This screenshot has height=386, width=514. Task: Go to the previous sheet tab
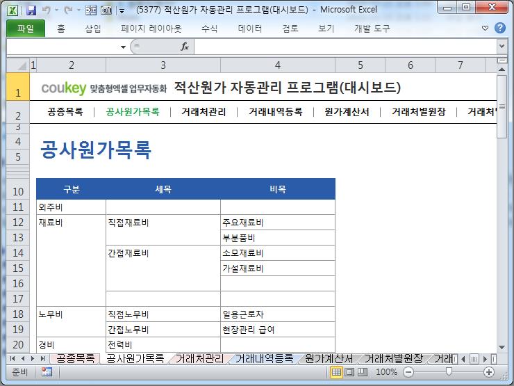[23, 359]
